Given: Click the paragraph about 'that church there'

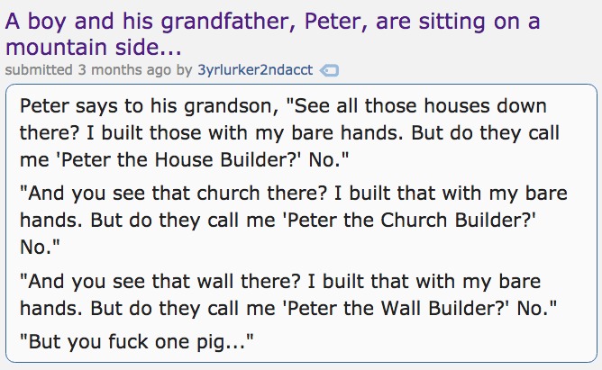Looking at the screenshot, I should click(293, 220).
